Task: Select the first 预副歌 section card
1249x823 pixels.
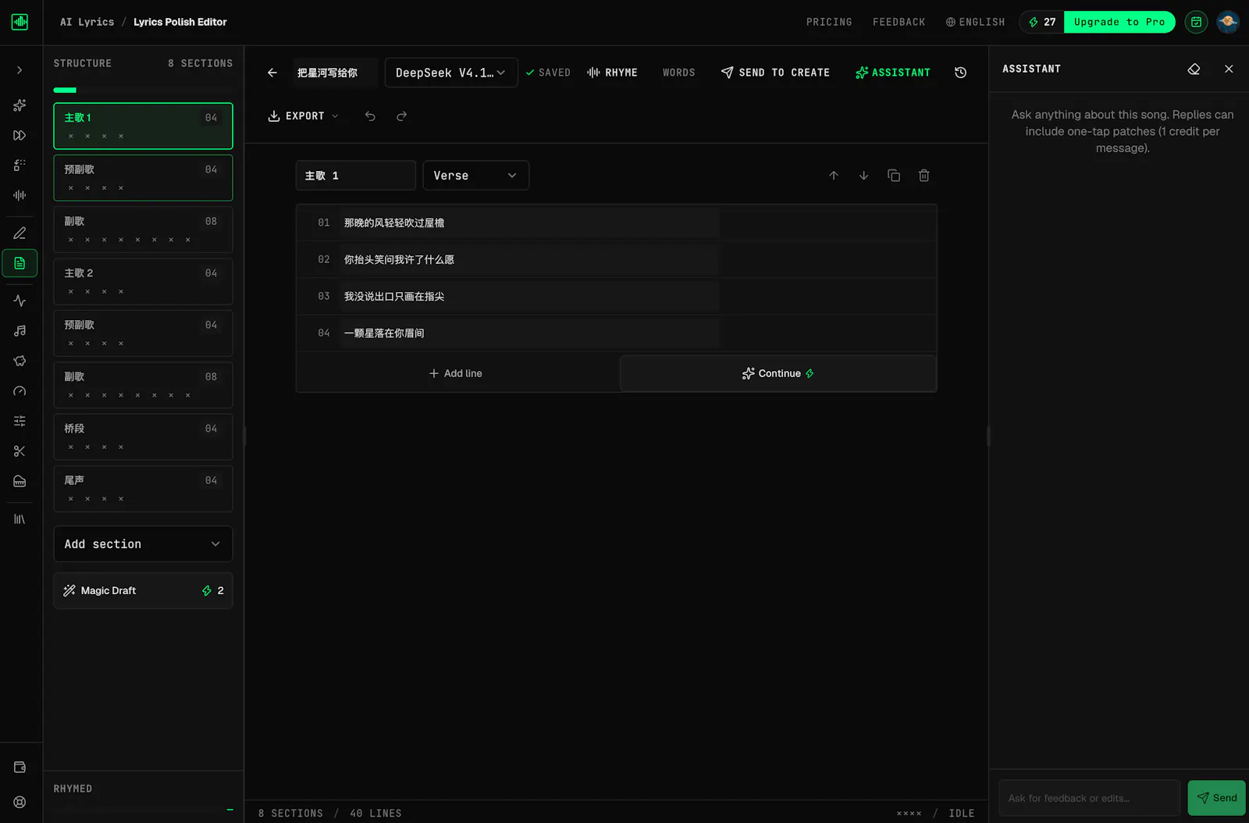Action: (x=143, y=178)
